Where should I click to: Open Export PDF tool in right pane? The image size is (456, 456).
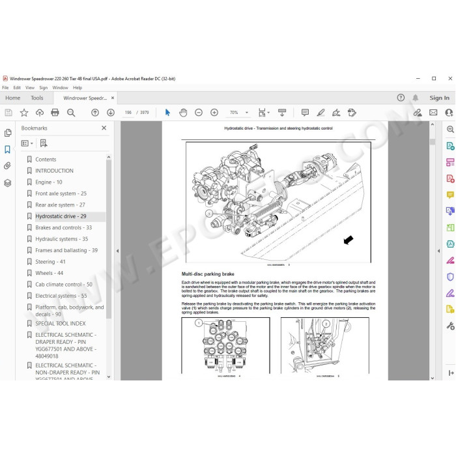(x=450, y=146)
